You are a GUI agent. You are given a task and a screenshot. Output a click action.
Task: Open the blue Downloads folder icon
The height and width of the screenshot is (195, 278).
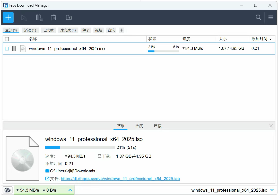pos(47,171)
